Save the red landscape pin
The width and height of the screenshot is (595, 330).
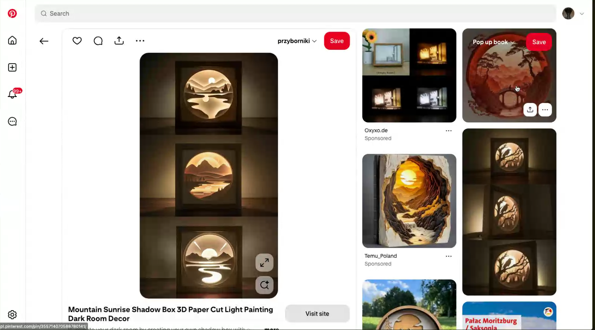click(x=539, y=42)
